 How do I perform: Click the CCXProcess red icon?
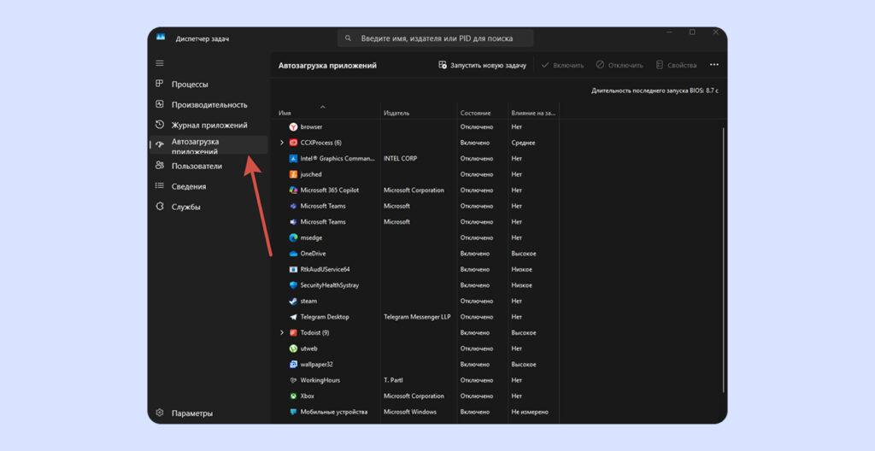point(294,143)
